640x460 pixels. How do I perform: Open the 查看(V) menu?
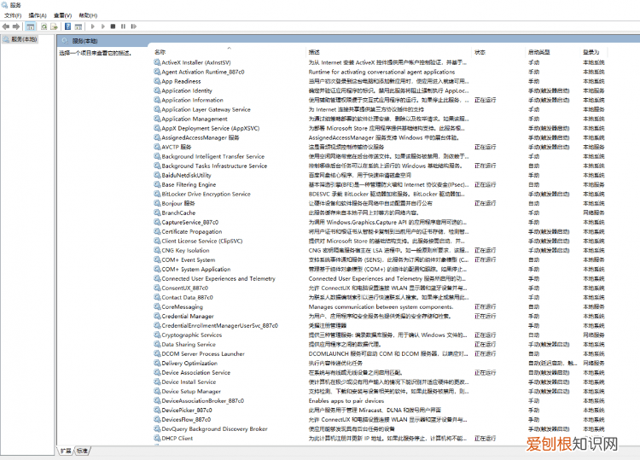62,15
